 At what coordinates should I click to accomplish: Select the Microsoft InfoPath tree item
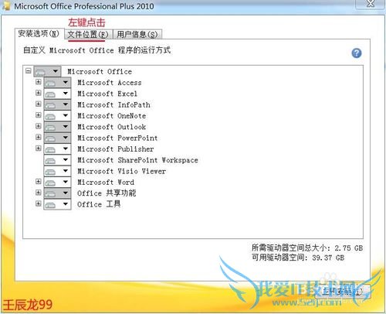(113, 104)
